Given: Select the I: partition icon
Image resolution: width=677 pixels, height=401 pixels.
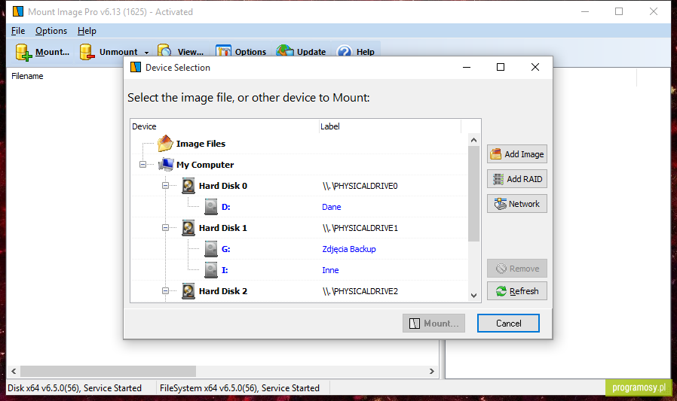Looking at the screenshot, I should pyautogui.click(x=210, y=270).
